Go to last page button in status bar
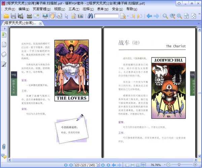Screen dimensions: 202x168 point(108,165)
